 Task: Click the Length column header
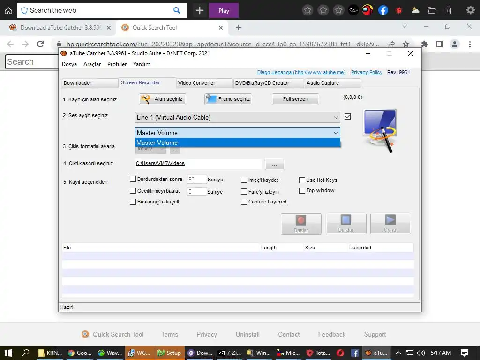click(281, 247)
